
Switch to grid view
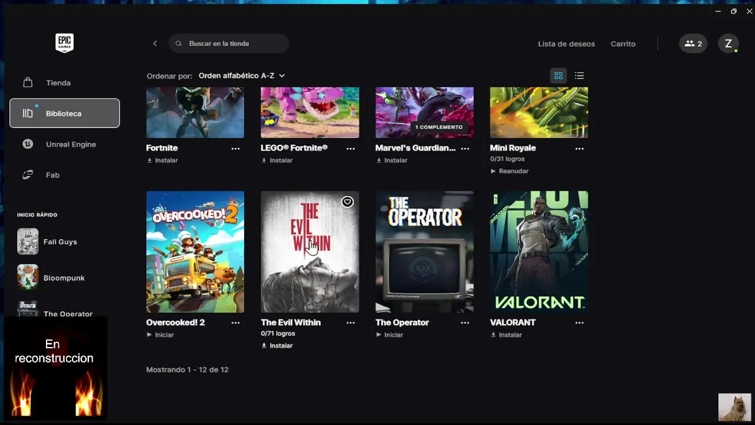click(558, 76)
